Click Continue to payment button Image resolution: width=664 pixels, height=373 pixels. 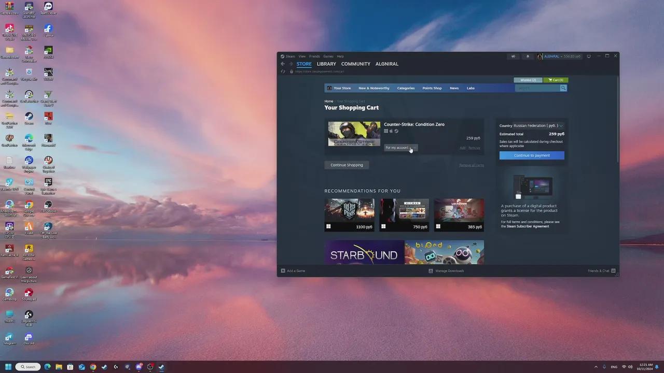pyautogui.click(x=532, y=155)
